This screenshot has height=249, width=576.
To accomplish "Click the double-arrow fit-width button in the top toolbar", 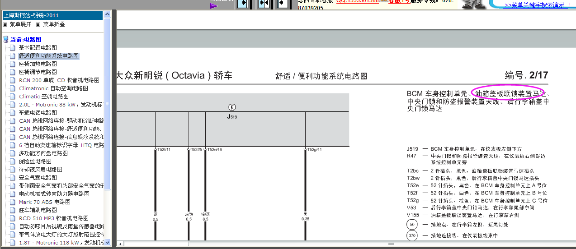I will [x=264, y=3].
